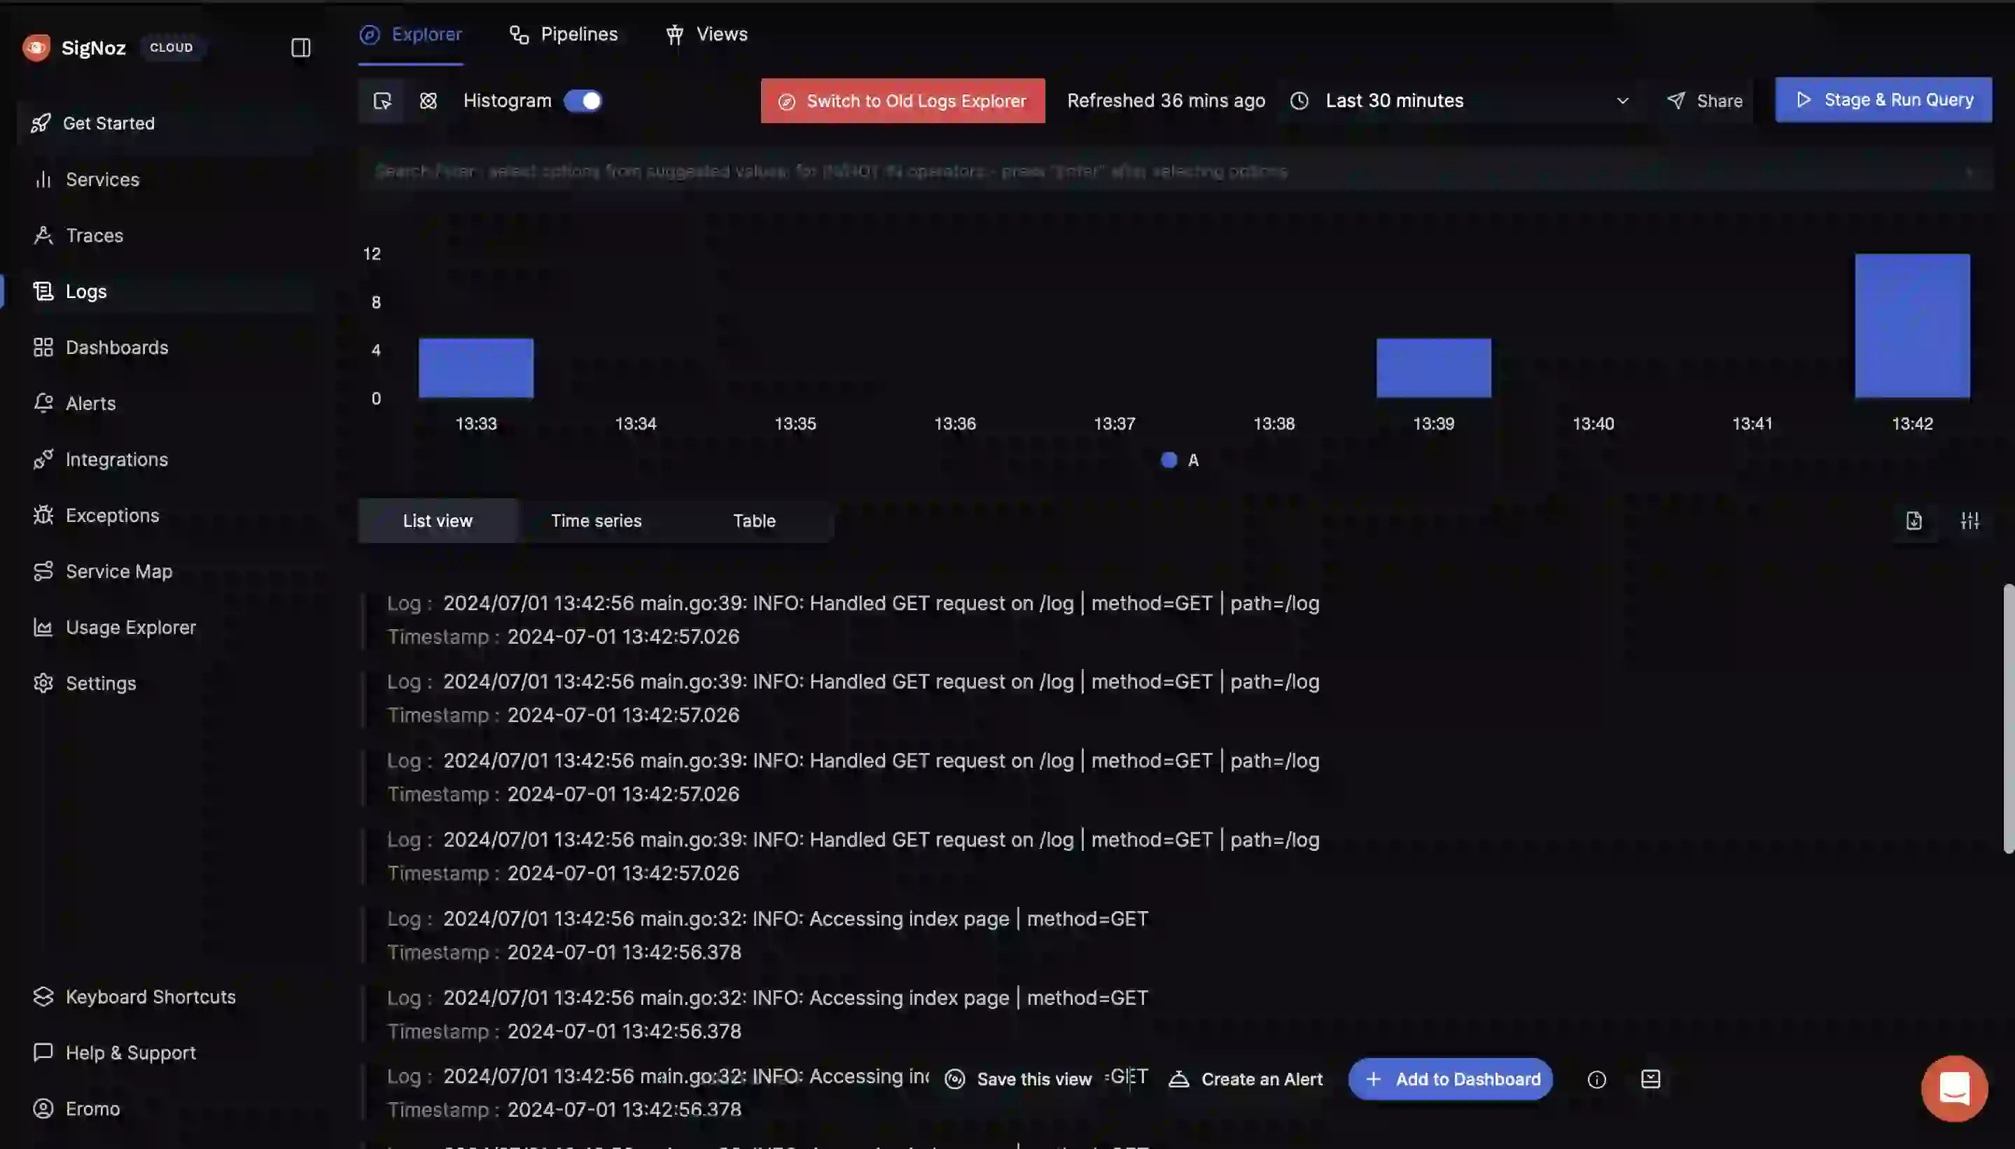Click the Exceptions bug icon
The image size is (2015, 1149).
(x=43, y=515)
